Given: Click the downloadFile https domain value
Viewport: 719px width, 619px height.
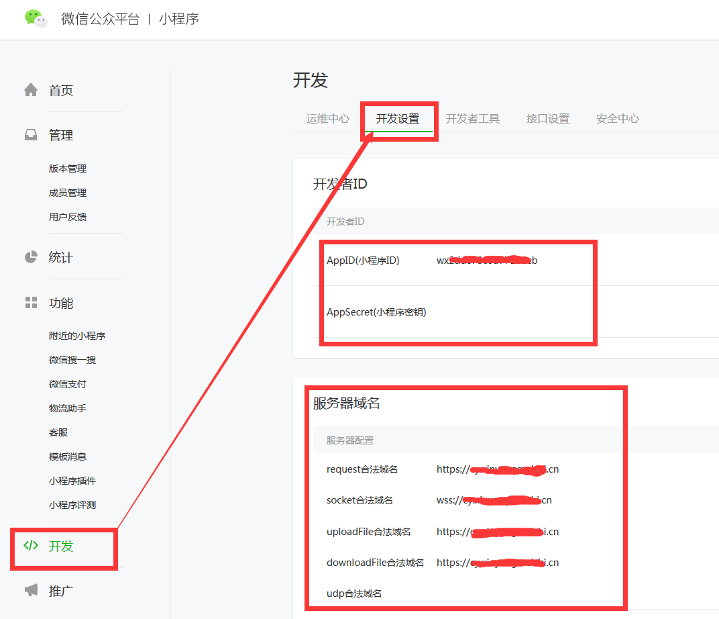Looking at the screenshot, I should (498, 562).
